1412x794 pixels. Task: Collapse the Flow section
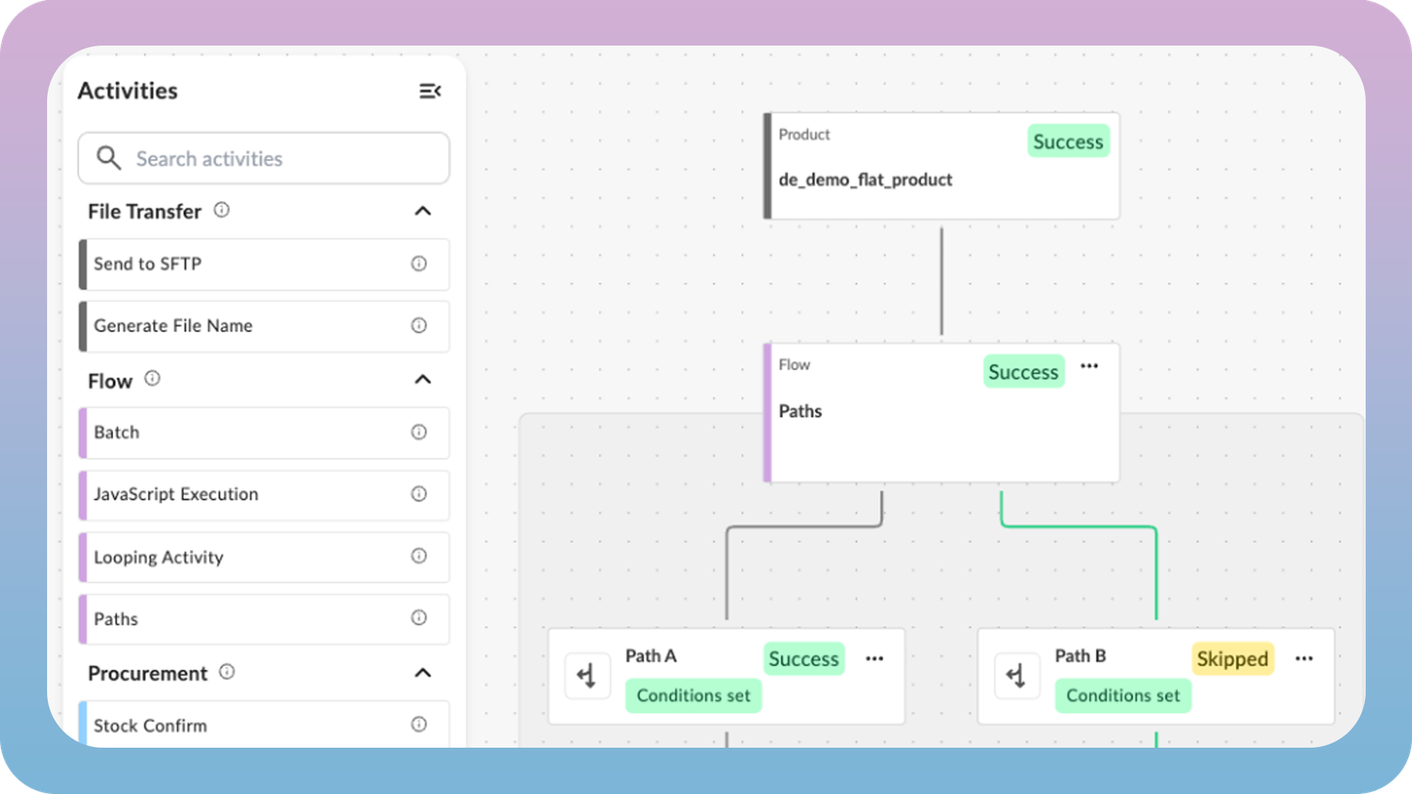pos(423,380)
